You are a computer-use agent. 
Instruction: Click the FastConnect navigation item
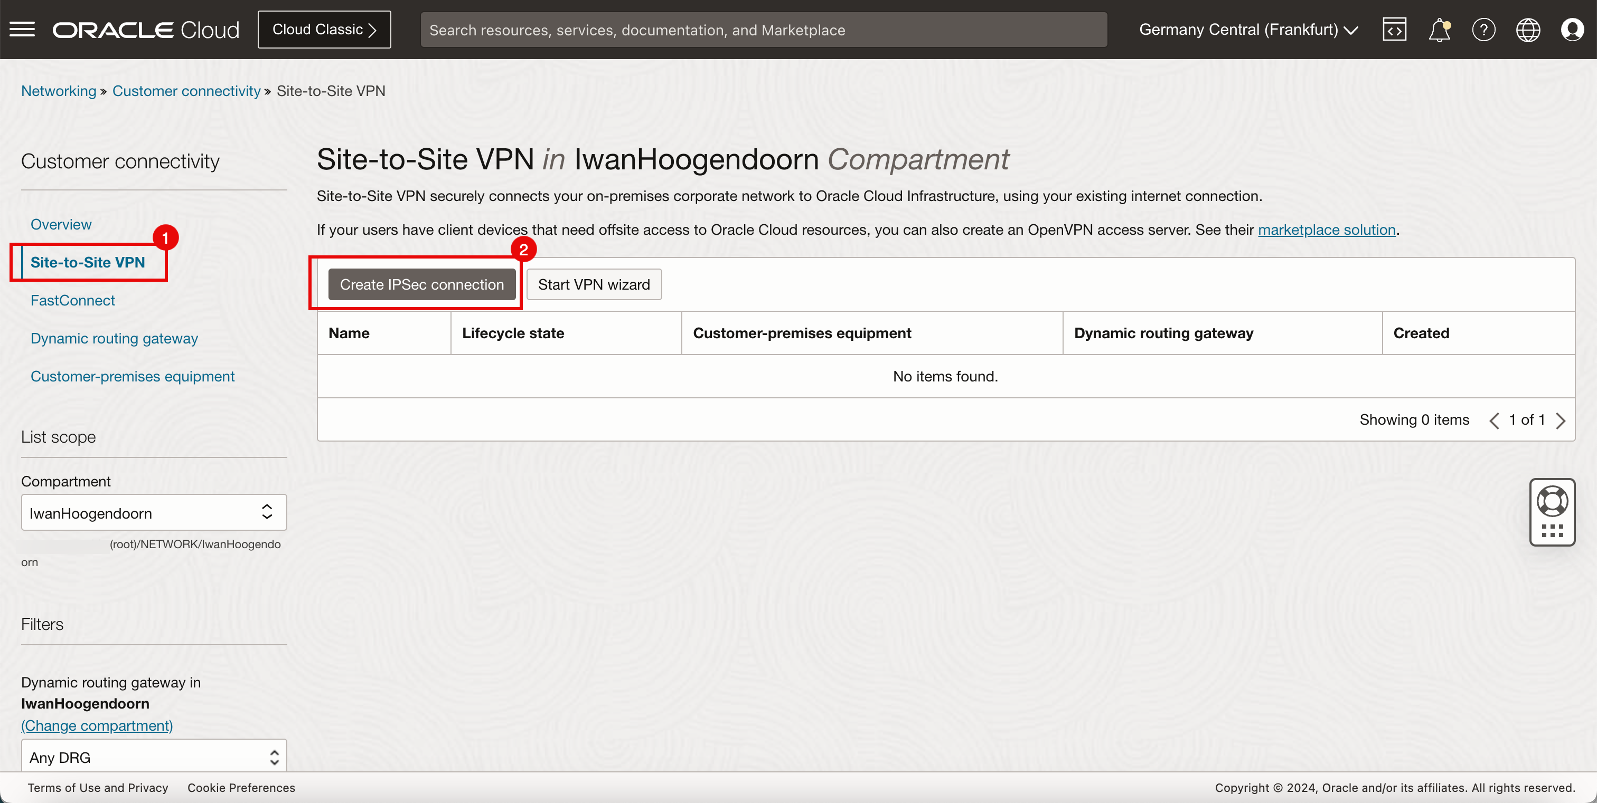(73, 300)
